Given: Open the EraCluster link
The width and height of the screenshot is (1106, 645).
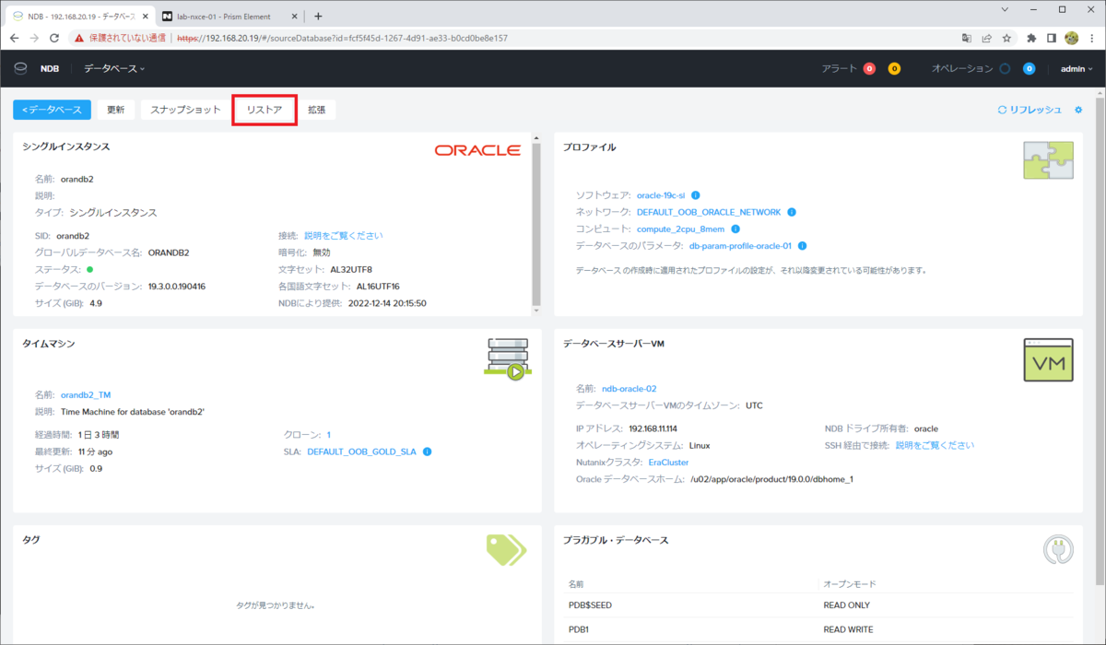Looking at the screenshot, I should pyautogui.click(x=668, y=463).
